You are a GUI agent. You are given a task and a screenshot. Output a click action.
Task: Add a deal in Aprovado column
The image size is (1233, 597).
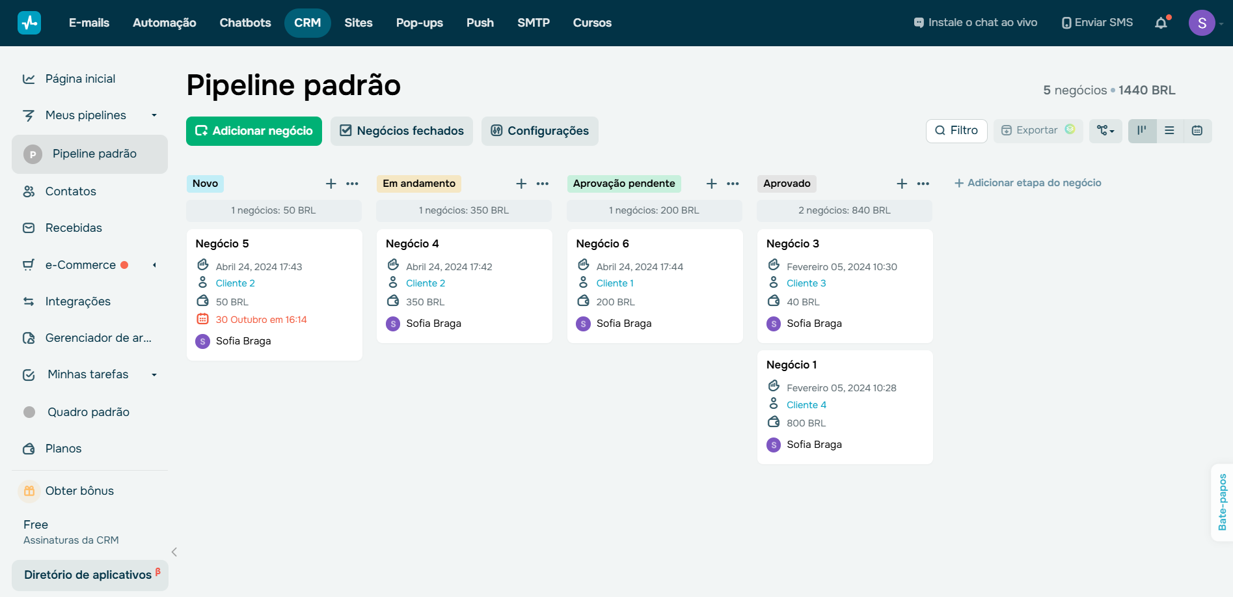pos(902,184)
